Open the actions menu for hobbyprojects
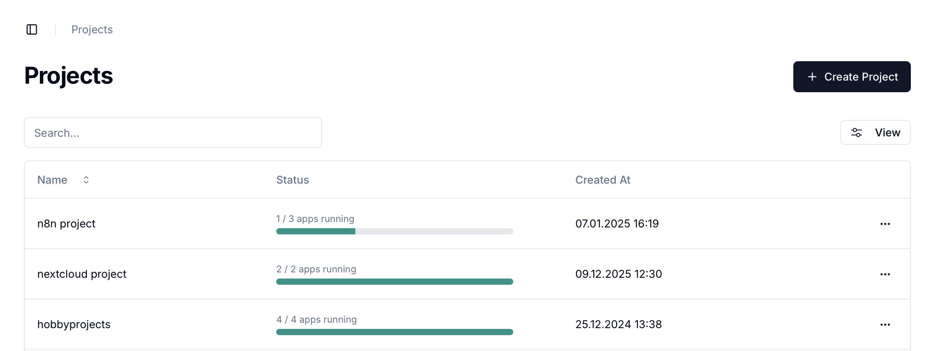Screen dimensions: 938x351 click(885, 324)
